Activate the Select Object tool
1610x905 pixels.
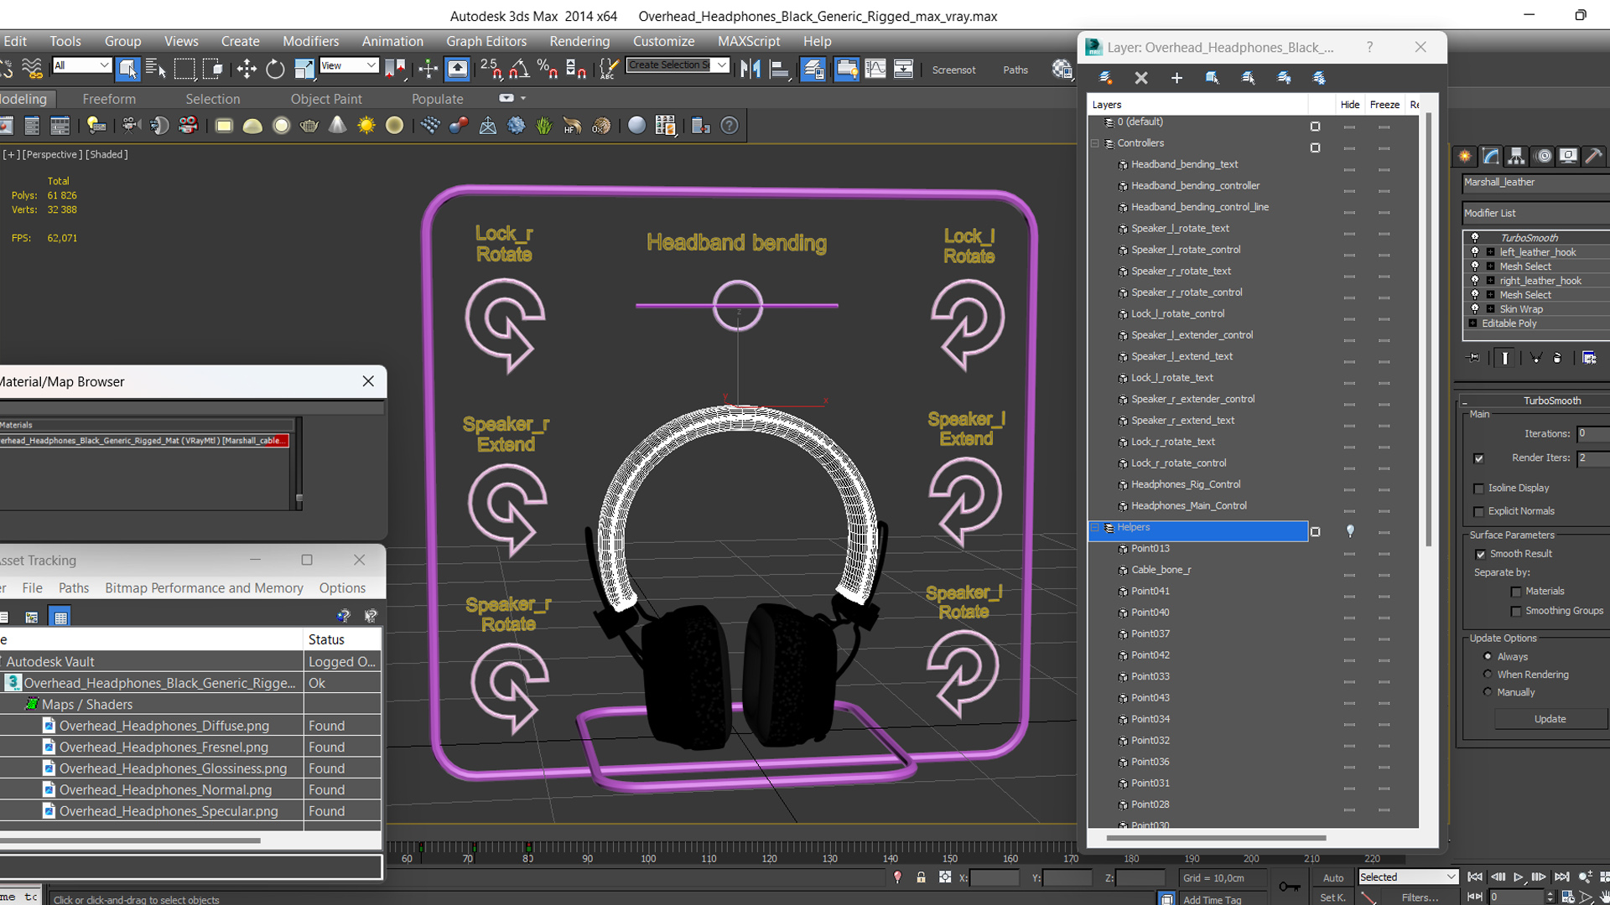127,69
